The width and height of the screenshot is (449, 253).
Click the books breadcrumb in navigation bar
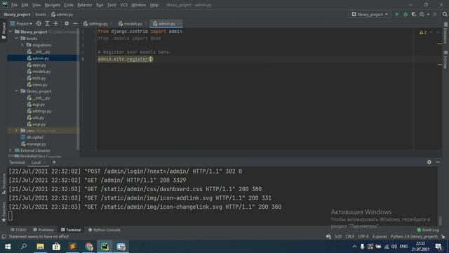pos(41,14)
